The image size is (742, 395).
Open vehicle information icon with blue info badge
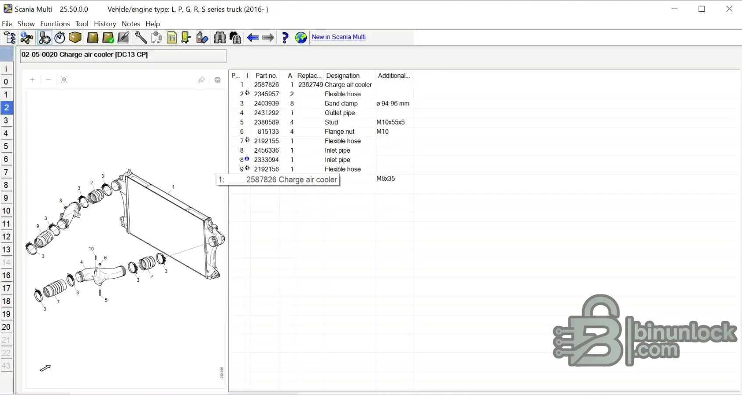click(27, 38)
